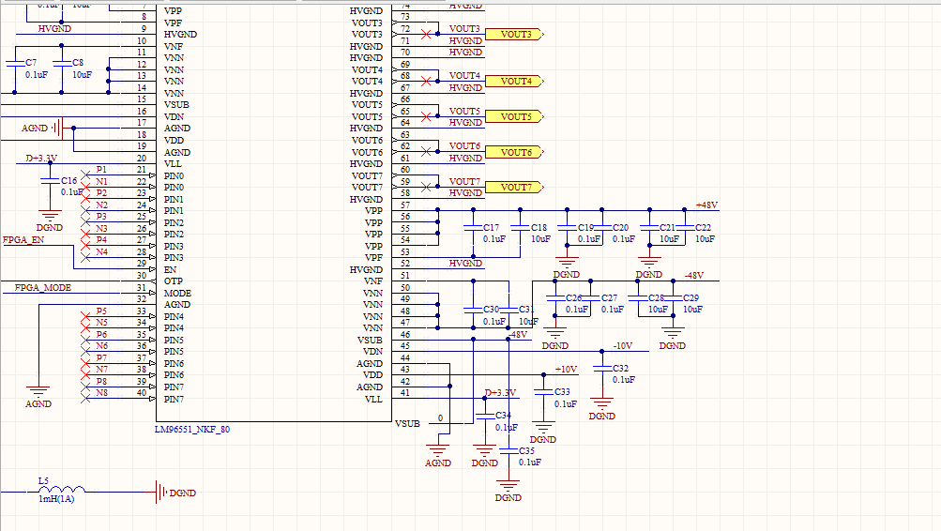Select the FPGA_MODE net label
This screenshot has height=531, width=941.
42,287
